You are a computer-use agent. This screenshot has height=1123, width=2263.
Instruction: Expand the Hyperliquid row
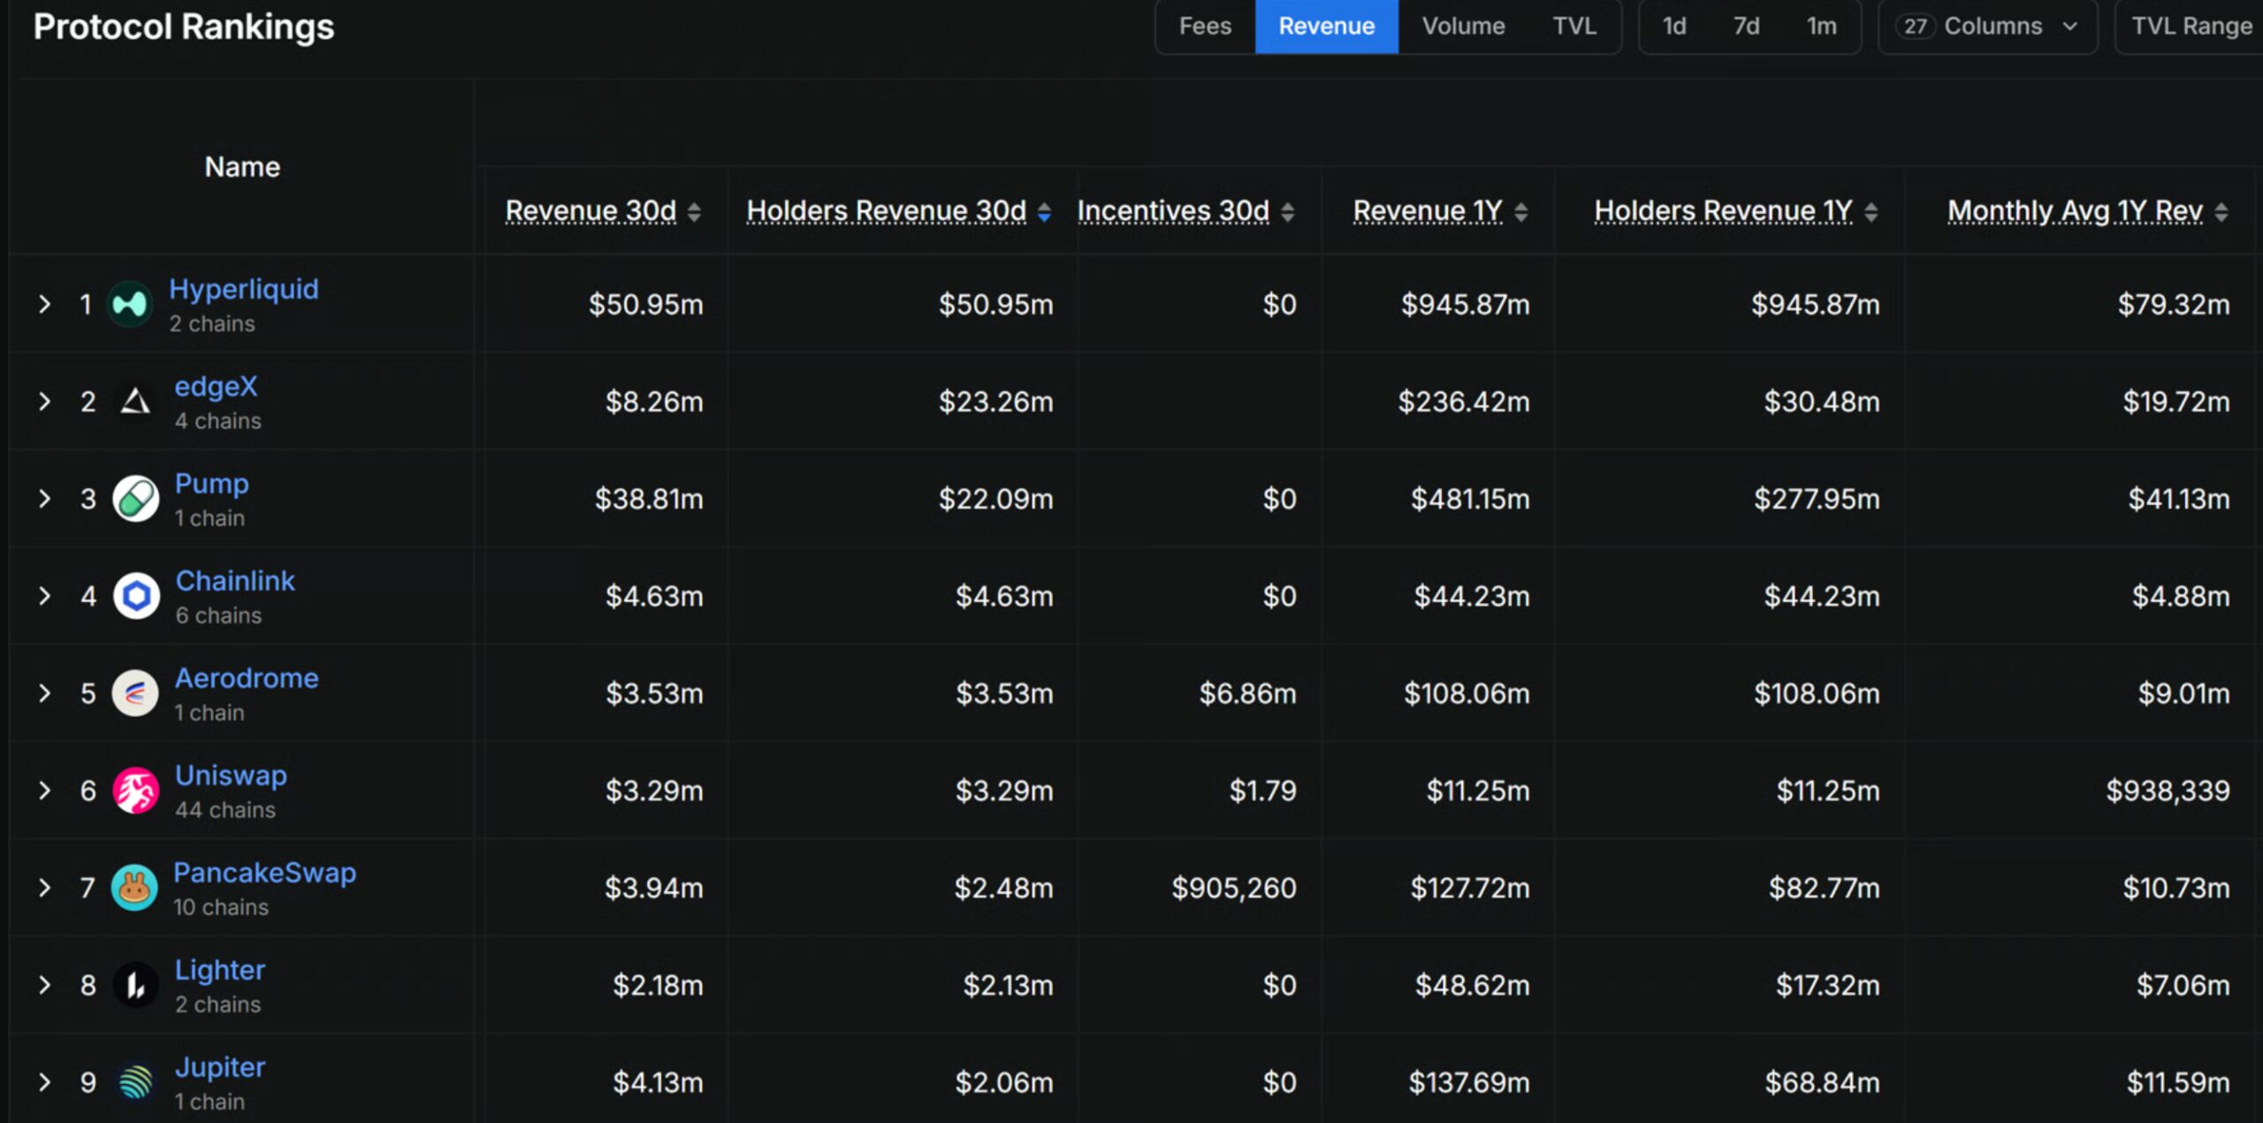44,304
